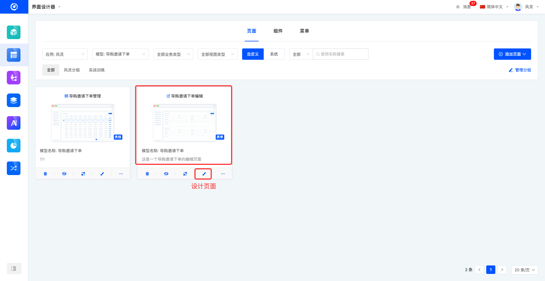The height and width of the screenshot is (281, 545).
Task: Open the 20 条/页 page size dropdown
Action: (524, 270)
